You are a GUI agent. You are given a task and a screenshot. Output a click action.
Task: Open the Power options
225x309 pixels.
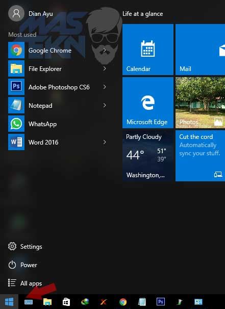coord(22,265)
